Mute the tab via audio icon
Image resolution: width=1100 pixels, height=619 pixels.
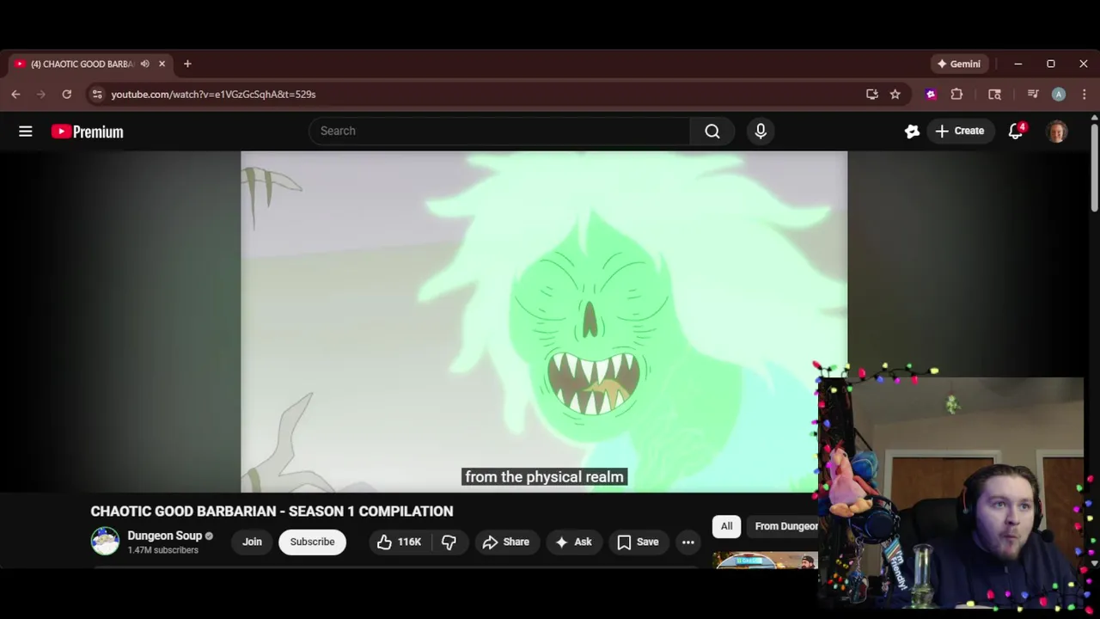point(144,64)
